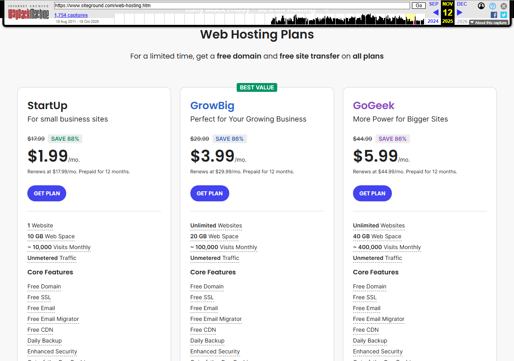
Task: Open the Wayback Machine logo home link
Action: (x=29, y=12)
